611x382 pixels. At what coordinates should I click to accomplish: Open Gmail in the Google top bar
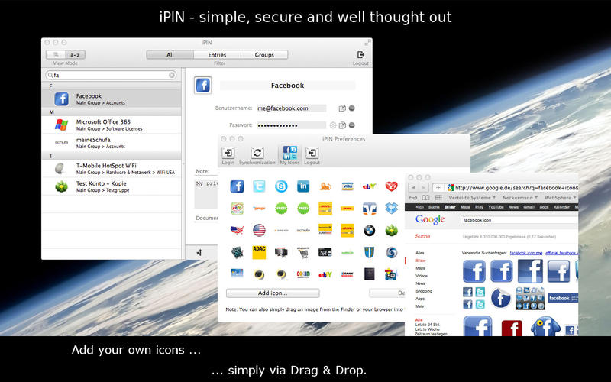click(529, 207)
